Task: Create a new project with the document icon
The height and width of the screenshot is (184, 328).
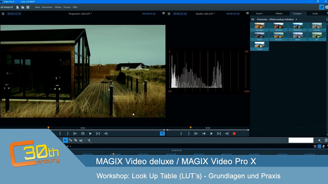Action: (x=17, y=7)
